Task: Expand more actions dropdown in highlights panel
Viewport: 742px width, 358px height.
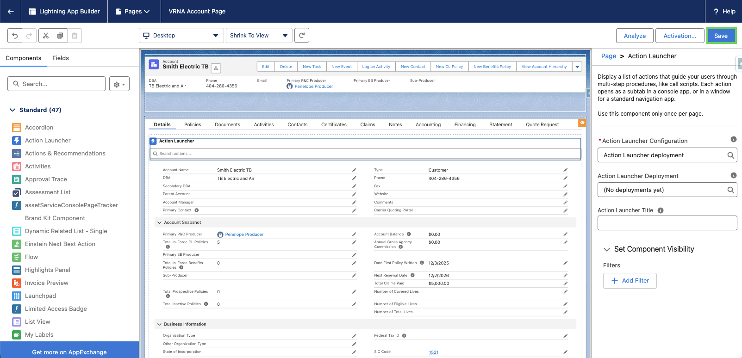Action: (577, 67)
